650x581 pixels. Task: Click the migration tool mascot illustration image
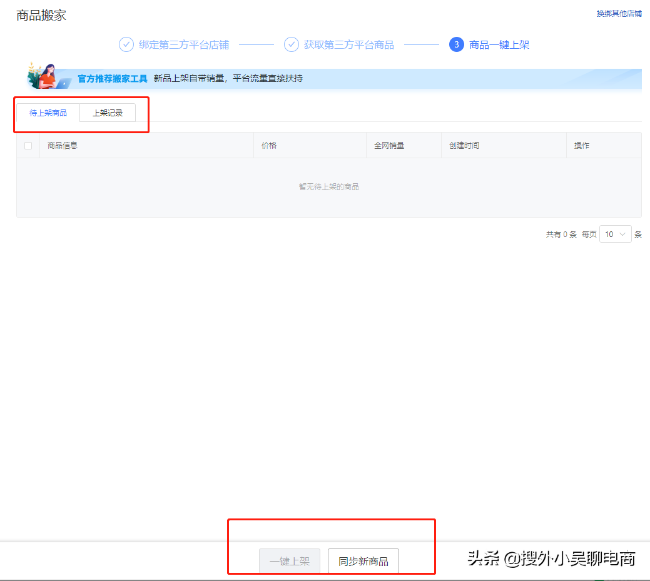(x=49, y=77)
